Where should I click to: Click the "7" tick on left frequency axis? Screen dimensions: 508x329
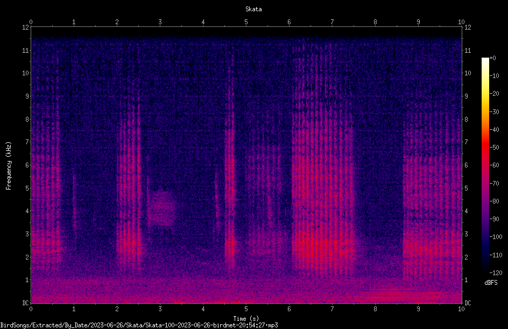pos(27,142)
